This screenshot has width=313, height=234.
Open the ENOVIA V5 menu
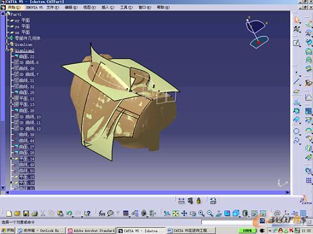click(x=34, y=7)
